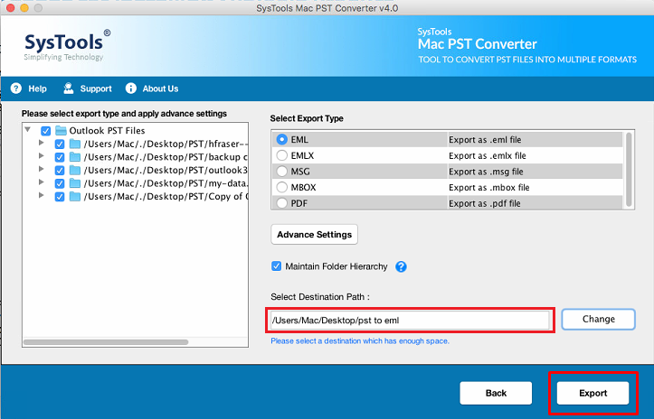Open the Support menu item
The width and height of the screenshot is (654, 419).
pos(96,88)
